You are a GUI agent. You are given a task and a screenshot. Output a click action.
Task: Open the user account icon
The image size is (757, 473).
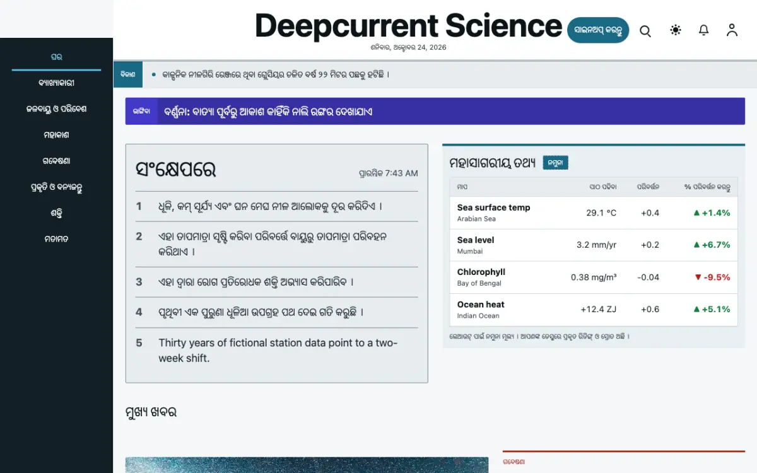732,30
